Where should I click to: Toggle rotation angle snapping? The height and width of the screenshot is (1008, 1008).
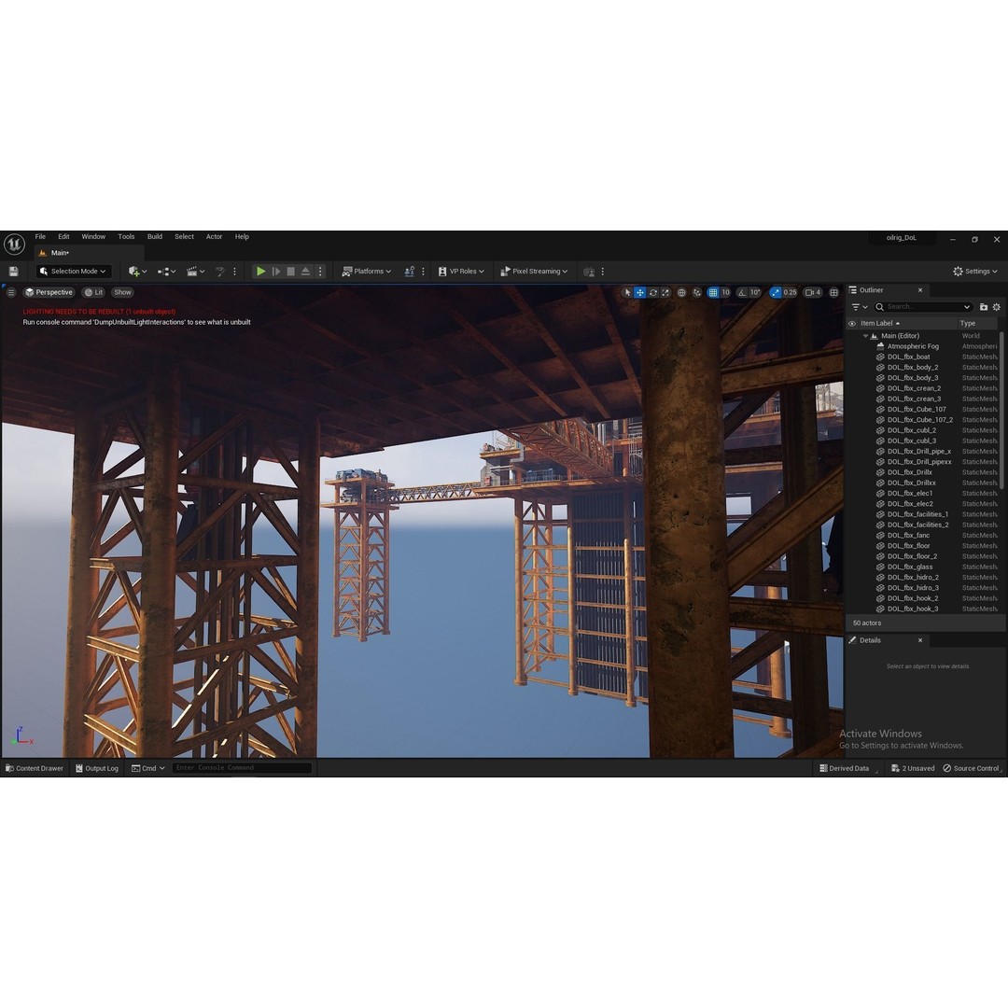tap(740, 292)
